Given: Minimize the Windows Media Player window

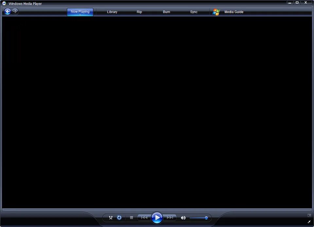Looking at the screenshot, I should [x=290, y=3].
